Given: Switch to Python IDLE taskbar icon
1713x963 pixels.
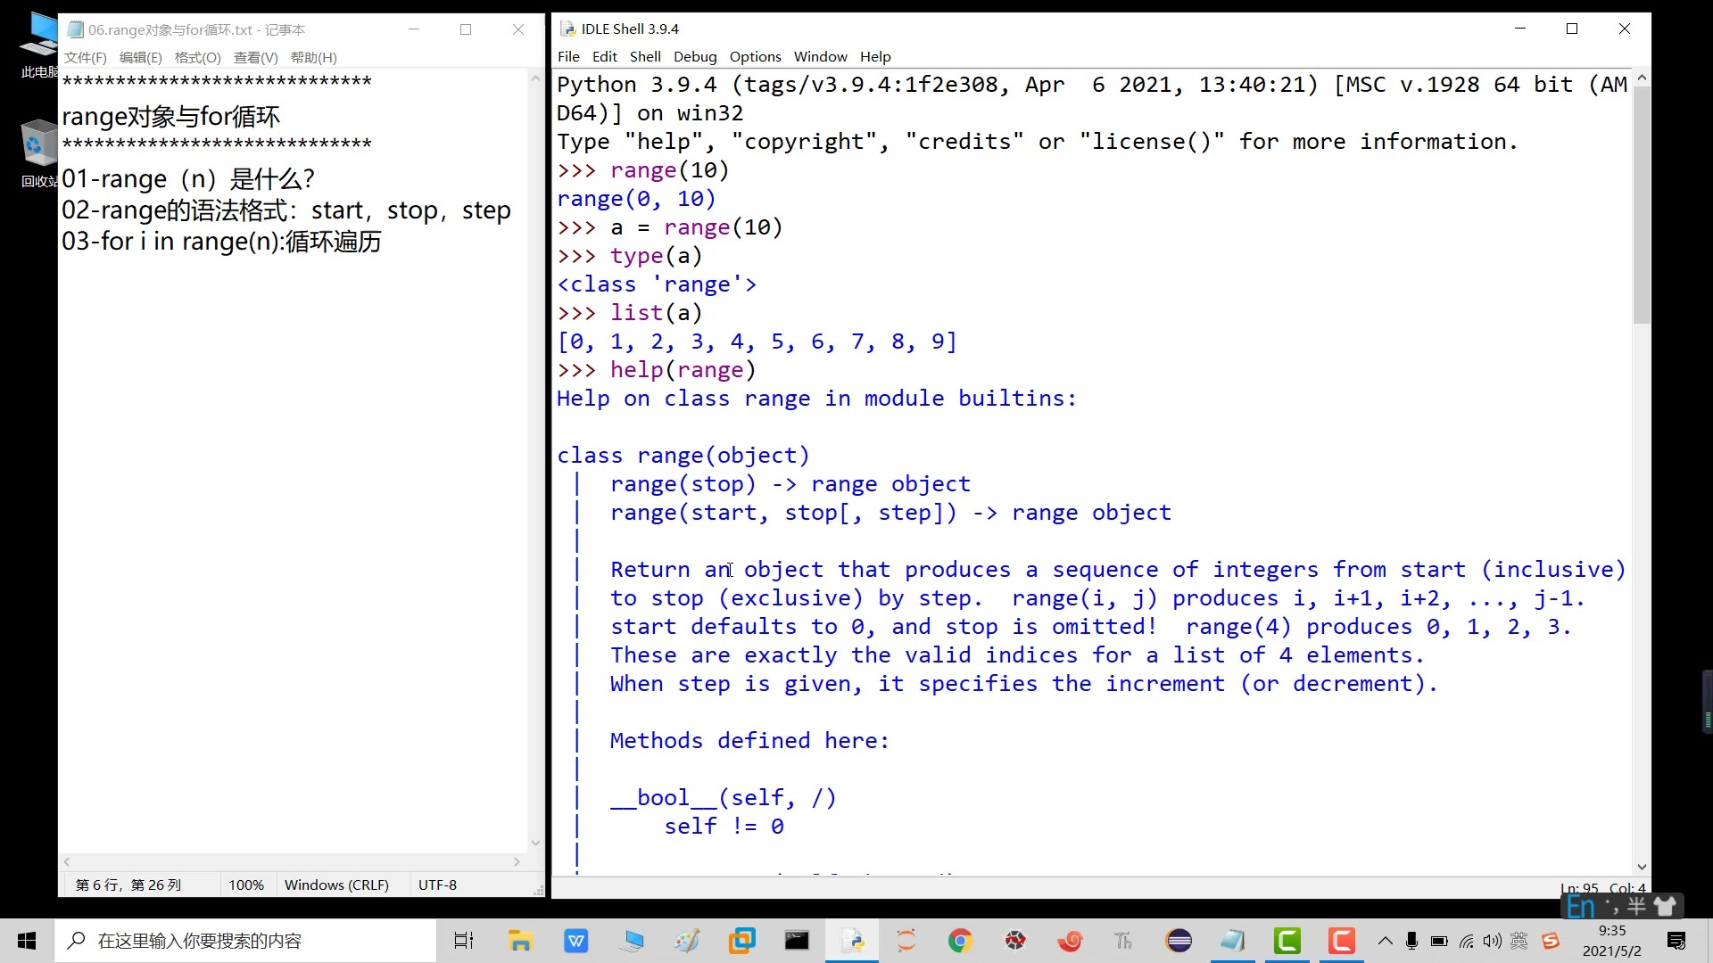Looking at the screenshot, I should (852, 941).
